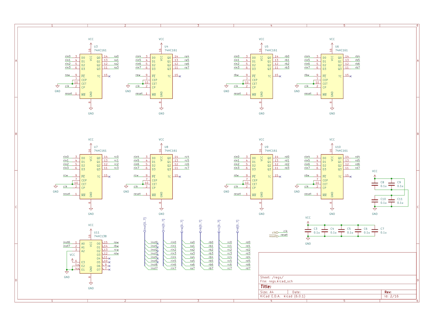Select the File: regs.kicad_sch text
The width and height of the screenshot is (434, 326).
[x=276, y=281]
